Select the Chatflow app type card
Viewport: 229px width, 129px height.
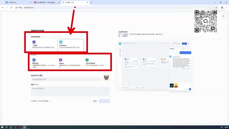coord(71,45)
